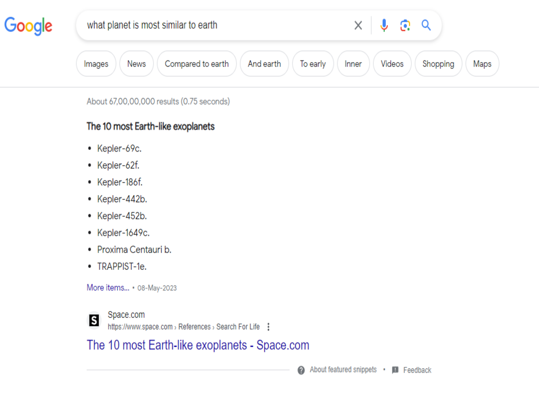Expand the More items link
The height and width of the screenshot is (404, 539).
point(108,288)
